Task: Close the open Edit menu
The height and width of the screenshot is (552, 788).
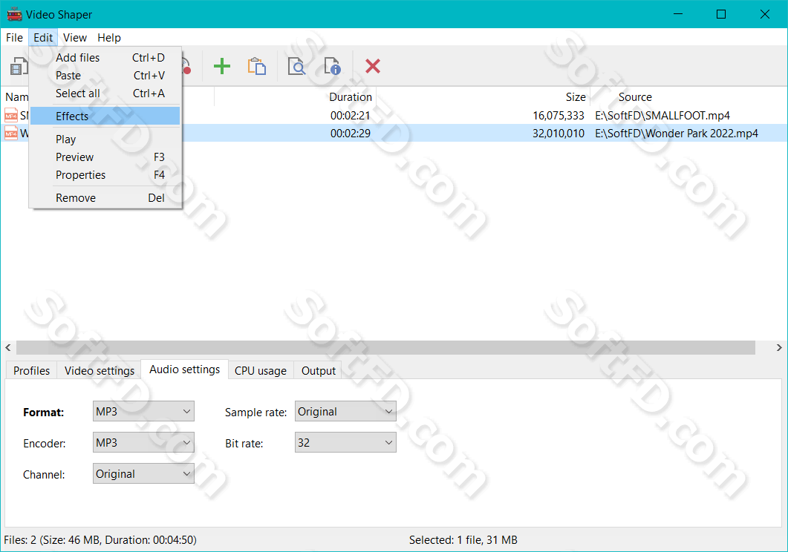Action: point(43,38)
